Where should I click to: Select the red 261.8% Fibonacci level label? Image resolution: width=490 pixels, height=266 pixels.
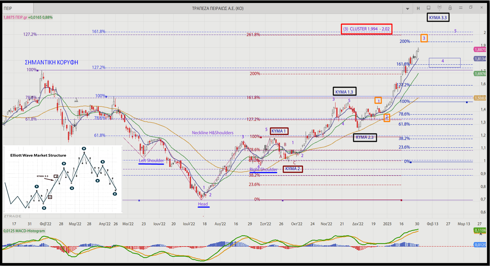[253, 34]
